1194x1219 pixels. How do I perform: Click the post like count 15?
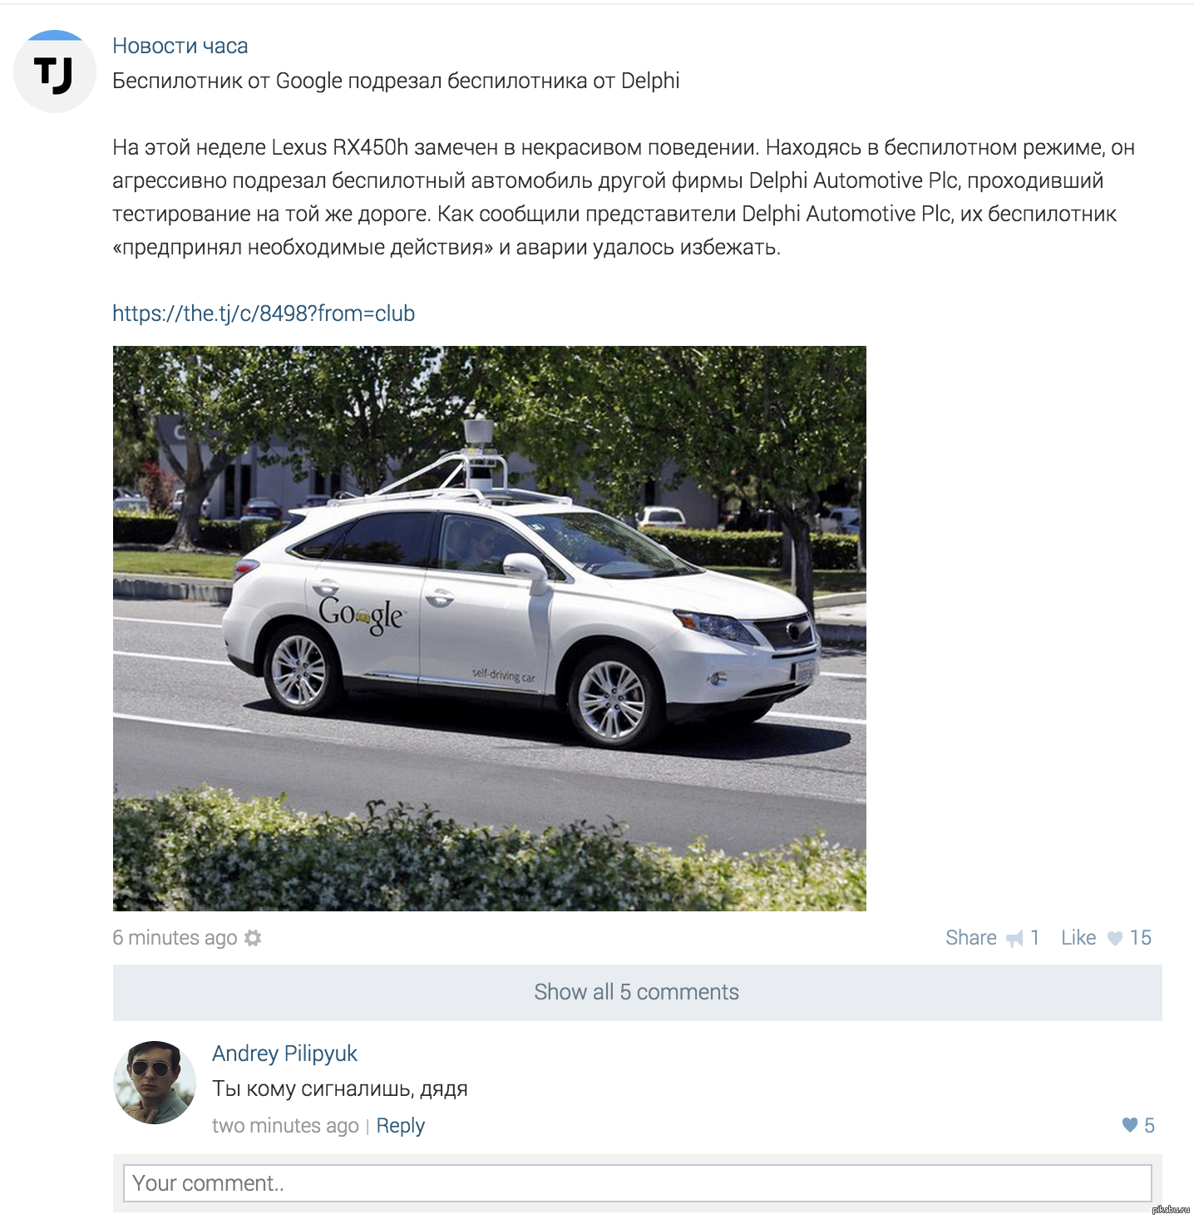point(1141,938)
